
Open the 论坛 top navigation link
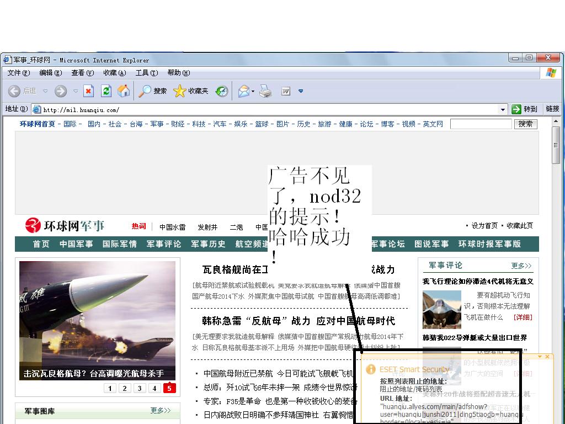coord(366,124)
